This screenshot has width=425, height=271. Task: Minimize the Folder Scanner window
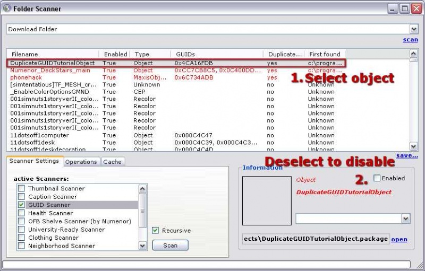click(392, 9)
